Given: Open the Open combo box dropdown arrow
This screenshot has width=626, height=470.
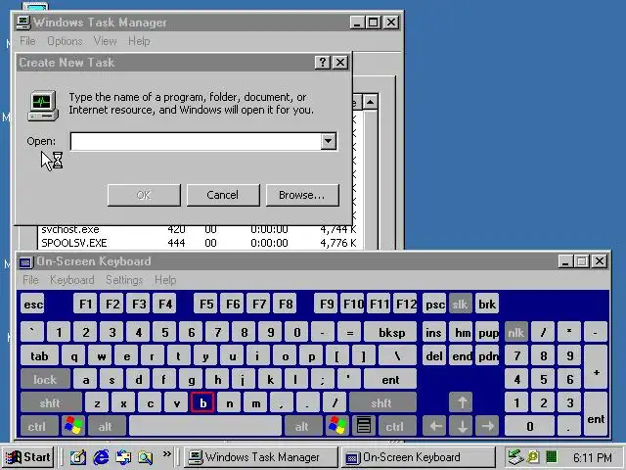Looking at the screenshot, I should click(x=329, y=141).
